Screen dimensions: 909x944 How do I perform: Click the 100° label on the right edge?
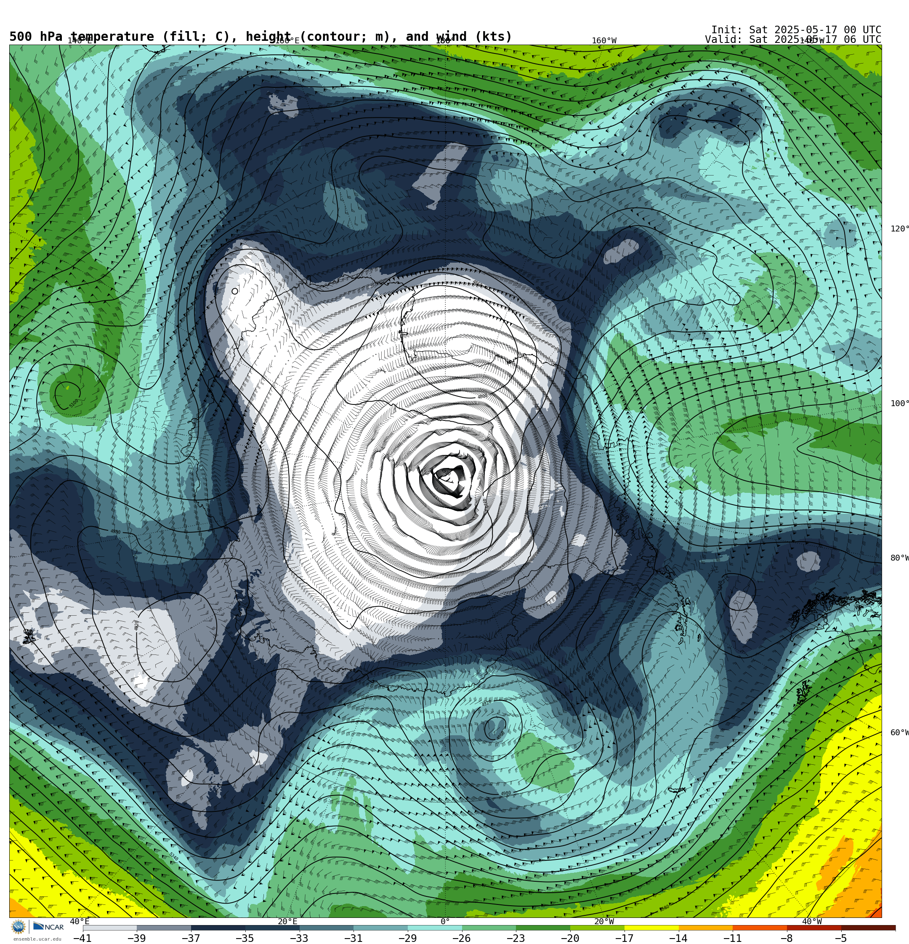(x=899, y=404)
